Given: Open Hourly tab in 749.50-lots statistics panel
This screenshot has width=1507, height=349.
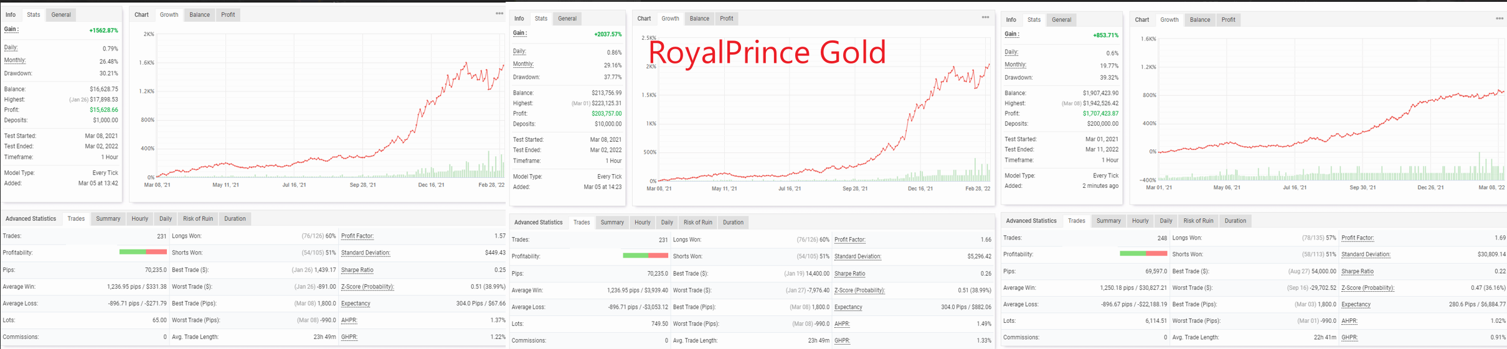Looking at the screenshot, I should tap(643, 222).
